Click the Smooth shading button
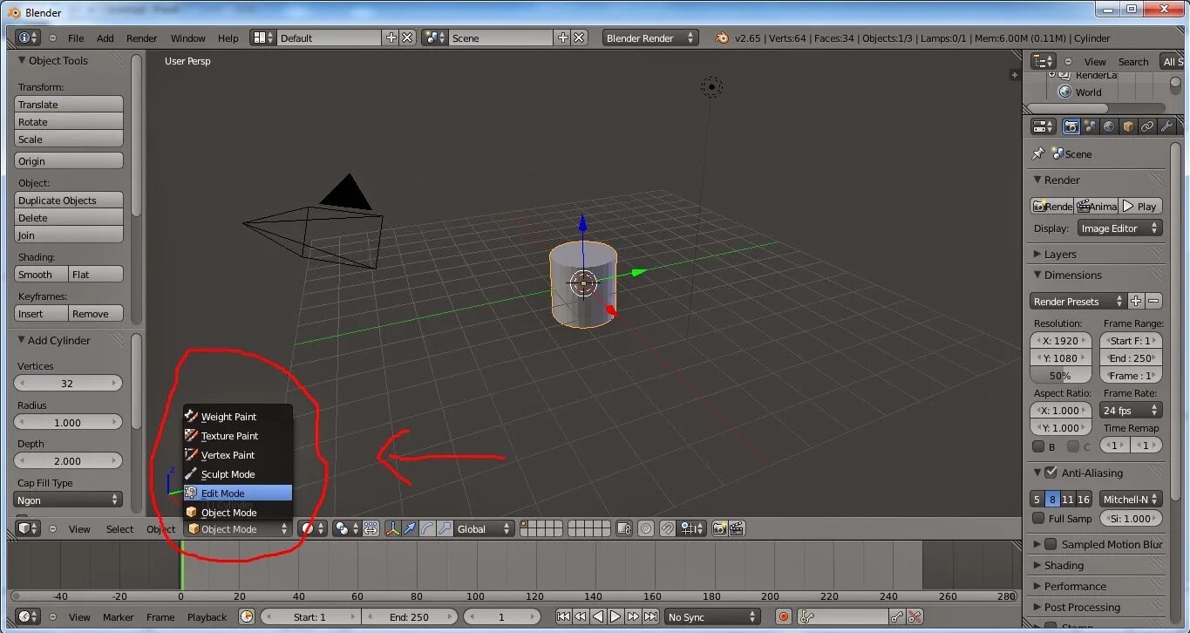 point(41,274)
